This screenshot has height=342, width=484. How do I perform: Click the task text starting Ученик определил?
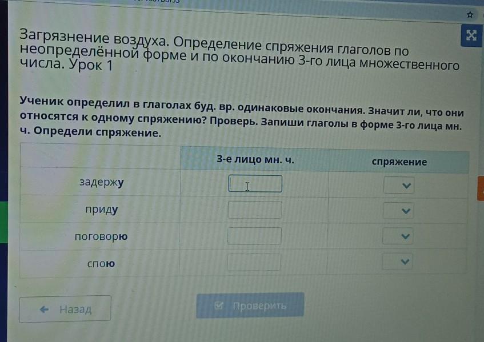point(242,117)
